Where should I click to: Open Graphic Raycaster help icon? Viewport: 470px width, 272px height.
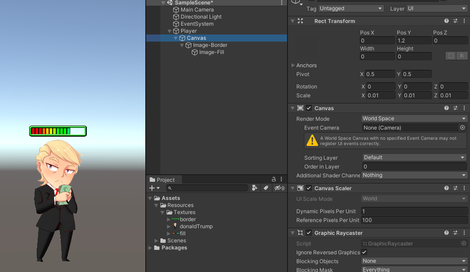[447, 233]
